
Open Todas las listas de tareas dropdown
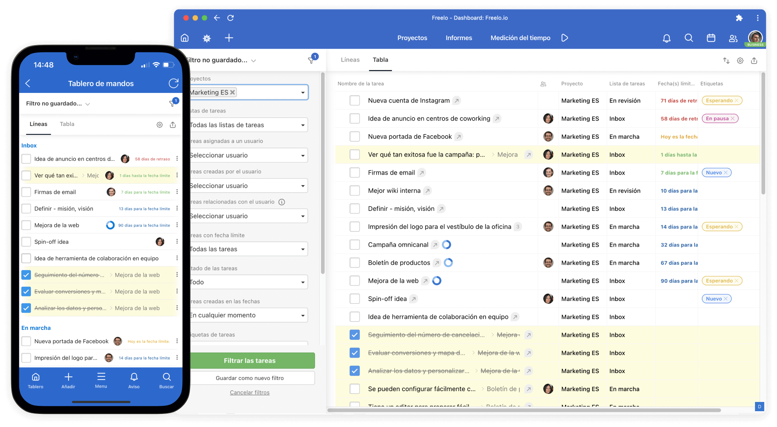click(x=249, y=125)
